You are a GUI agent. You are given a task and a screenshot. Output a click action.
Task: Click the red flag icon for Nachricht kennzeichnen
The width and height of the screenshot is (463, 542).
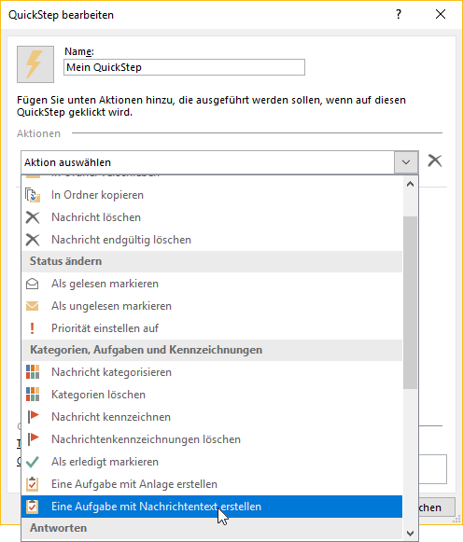34,417
